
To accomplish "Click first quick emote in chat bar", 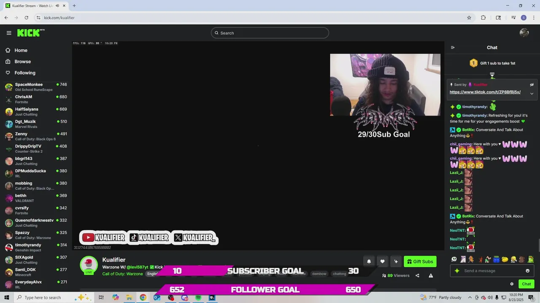I will (454, 259).
